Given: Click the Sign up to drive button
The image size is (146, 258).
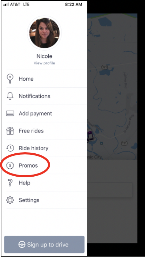Looking at the screenshot, I should [x=44, y=244].
